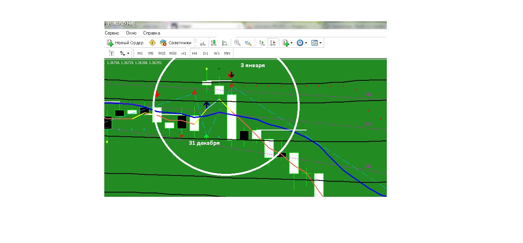
Task: Click the yellow diamond alert icon
Action: pyautogui.click(x=152, y=43)
